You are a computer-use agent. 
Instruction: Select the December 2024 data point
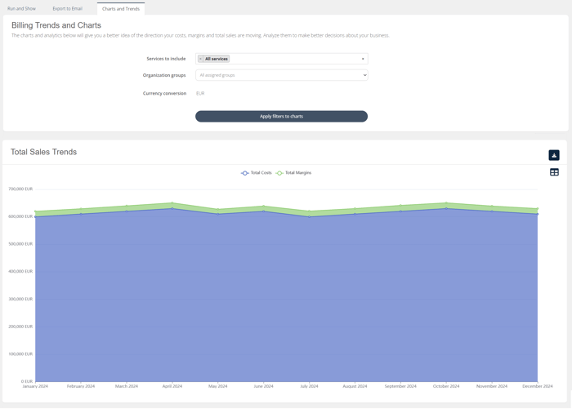click(x=537, y=210)
